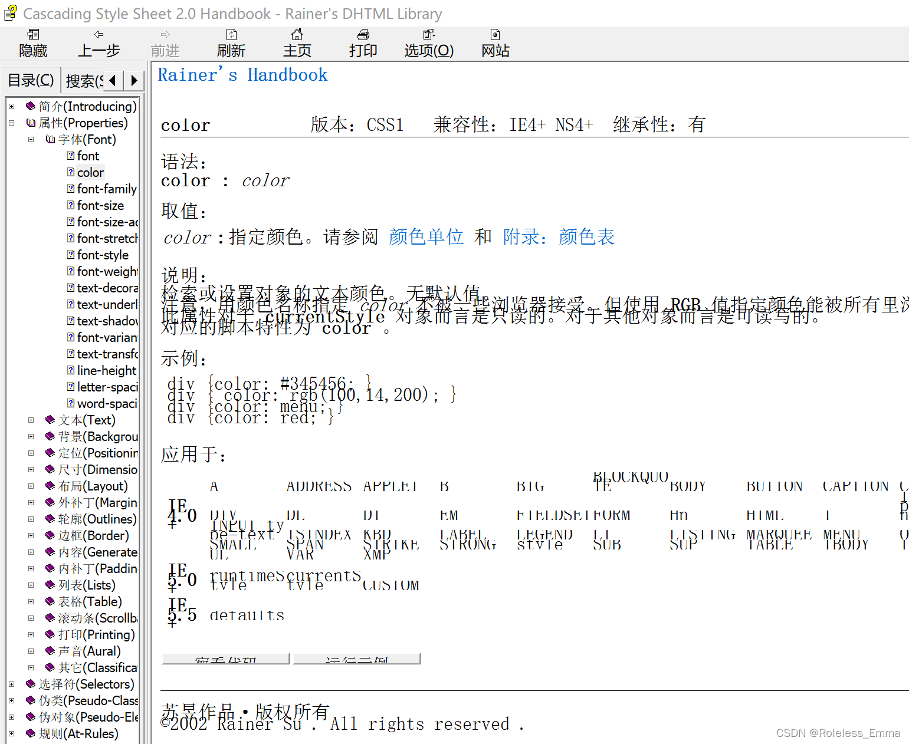Click the open book icon for 字体(Font)
This screenshot has width=909, height=744.
51,139
